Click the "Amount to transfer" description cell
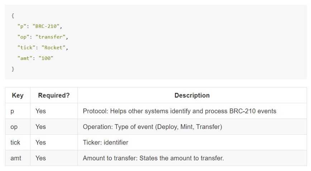 point(153,158)
